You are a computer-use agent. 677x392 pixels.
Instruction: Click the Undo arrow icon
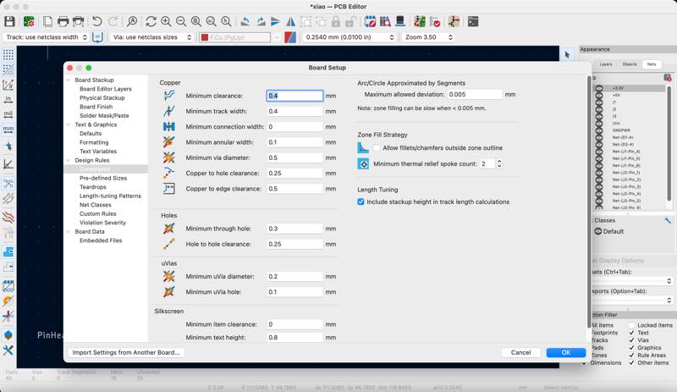coord(97,21)
